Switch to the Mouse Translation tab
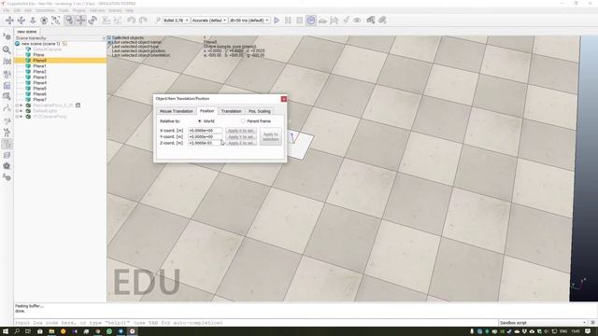598x336 pixels. click(177, 111)
